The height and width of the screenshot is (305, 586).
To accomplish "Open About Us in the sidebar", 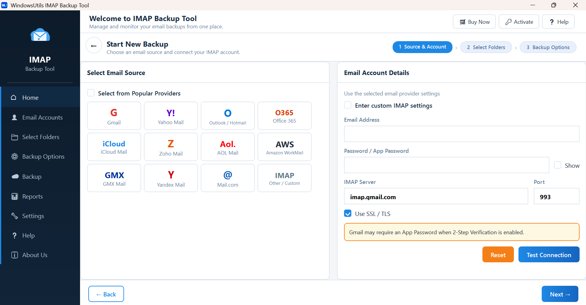I will pos(41,255).
